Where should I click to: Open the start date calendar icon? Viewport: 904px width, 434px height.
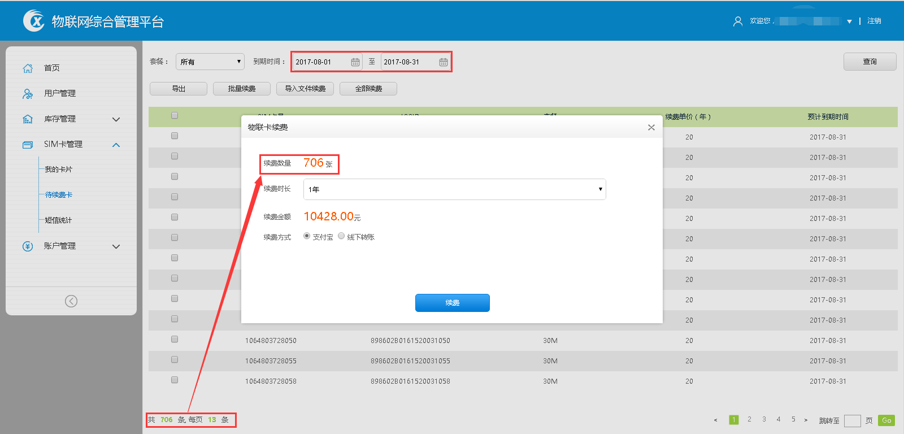pyautogui.click(x=355, y=62)
